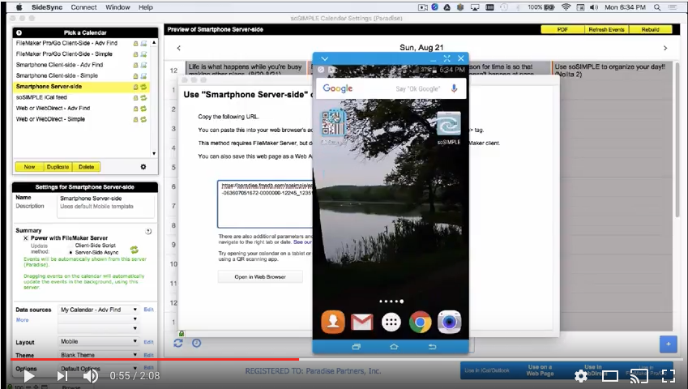Open the Help menu
Screen dimensions: 688x389
coord(146,7)
